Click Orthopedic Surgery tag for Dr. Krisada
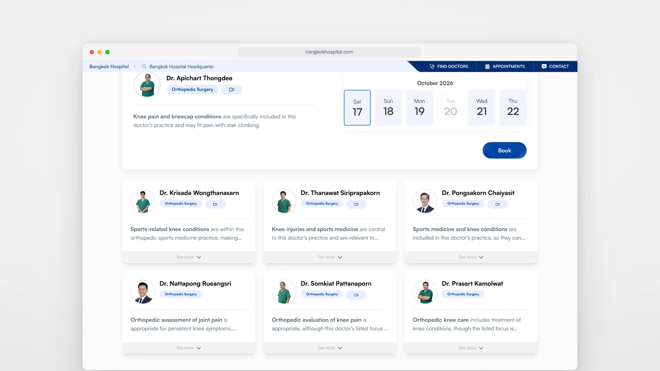 (x=181, y=204)
